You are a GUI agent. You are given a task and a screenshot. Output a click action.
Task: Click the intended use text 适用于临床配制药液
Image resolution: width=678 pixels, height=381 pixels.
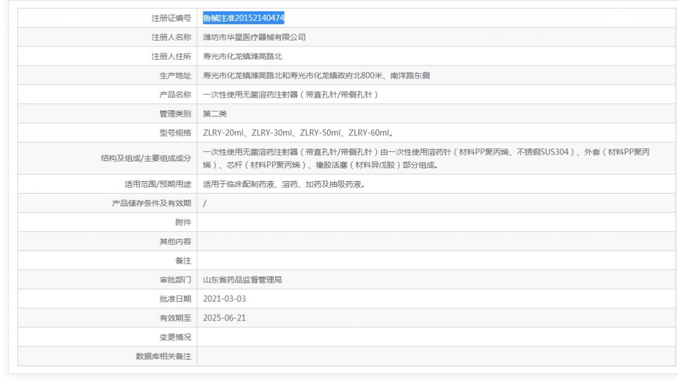pyautogui.click(x=284, y=184)
